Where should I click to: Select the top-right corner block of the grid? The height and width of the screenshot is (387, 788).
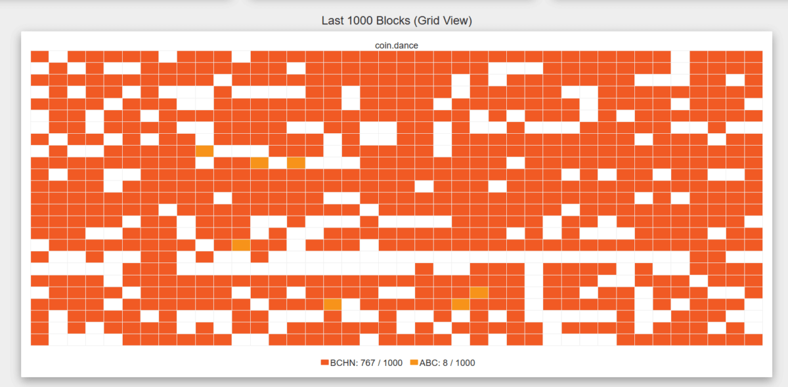pyautogui.click(x=753, y=56)
